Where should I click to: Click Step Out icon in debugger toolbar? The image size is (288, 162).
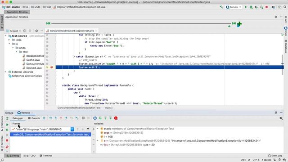click(66, 118)
